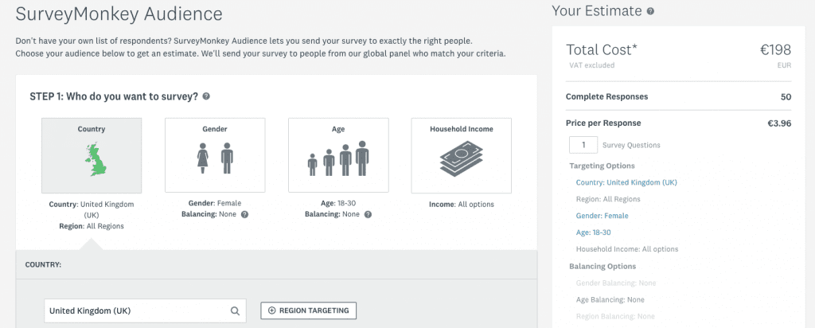Viewport: 815px width, 328px height.
Task: Select the Age tile
Action: 338,155
